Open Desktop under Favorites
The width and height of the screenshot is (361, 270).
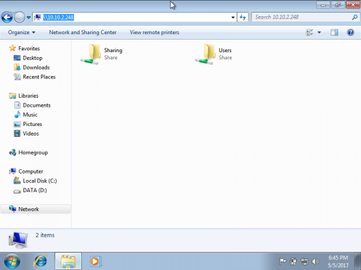click(x=32, y=58)
